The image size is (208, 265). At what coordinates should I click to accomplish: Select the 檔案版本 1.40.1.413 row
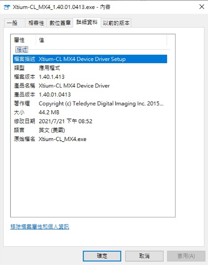(90, 77)
